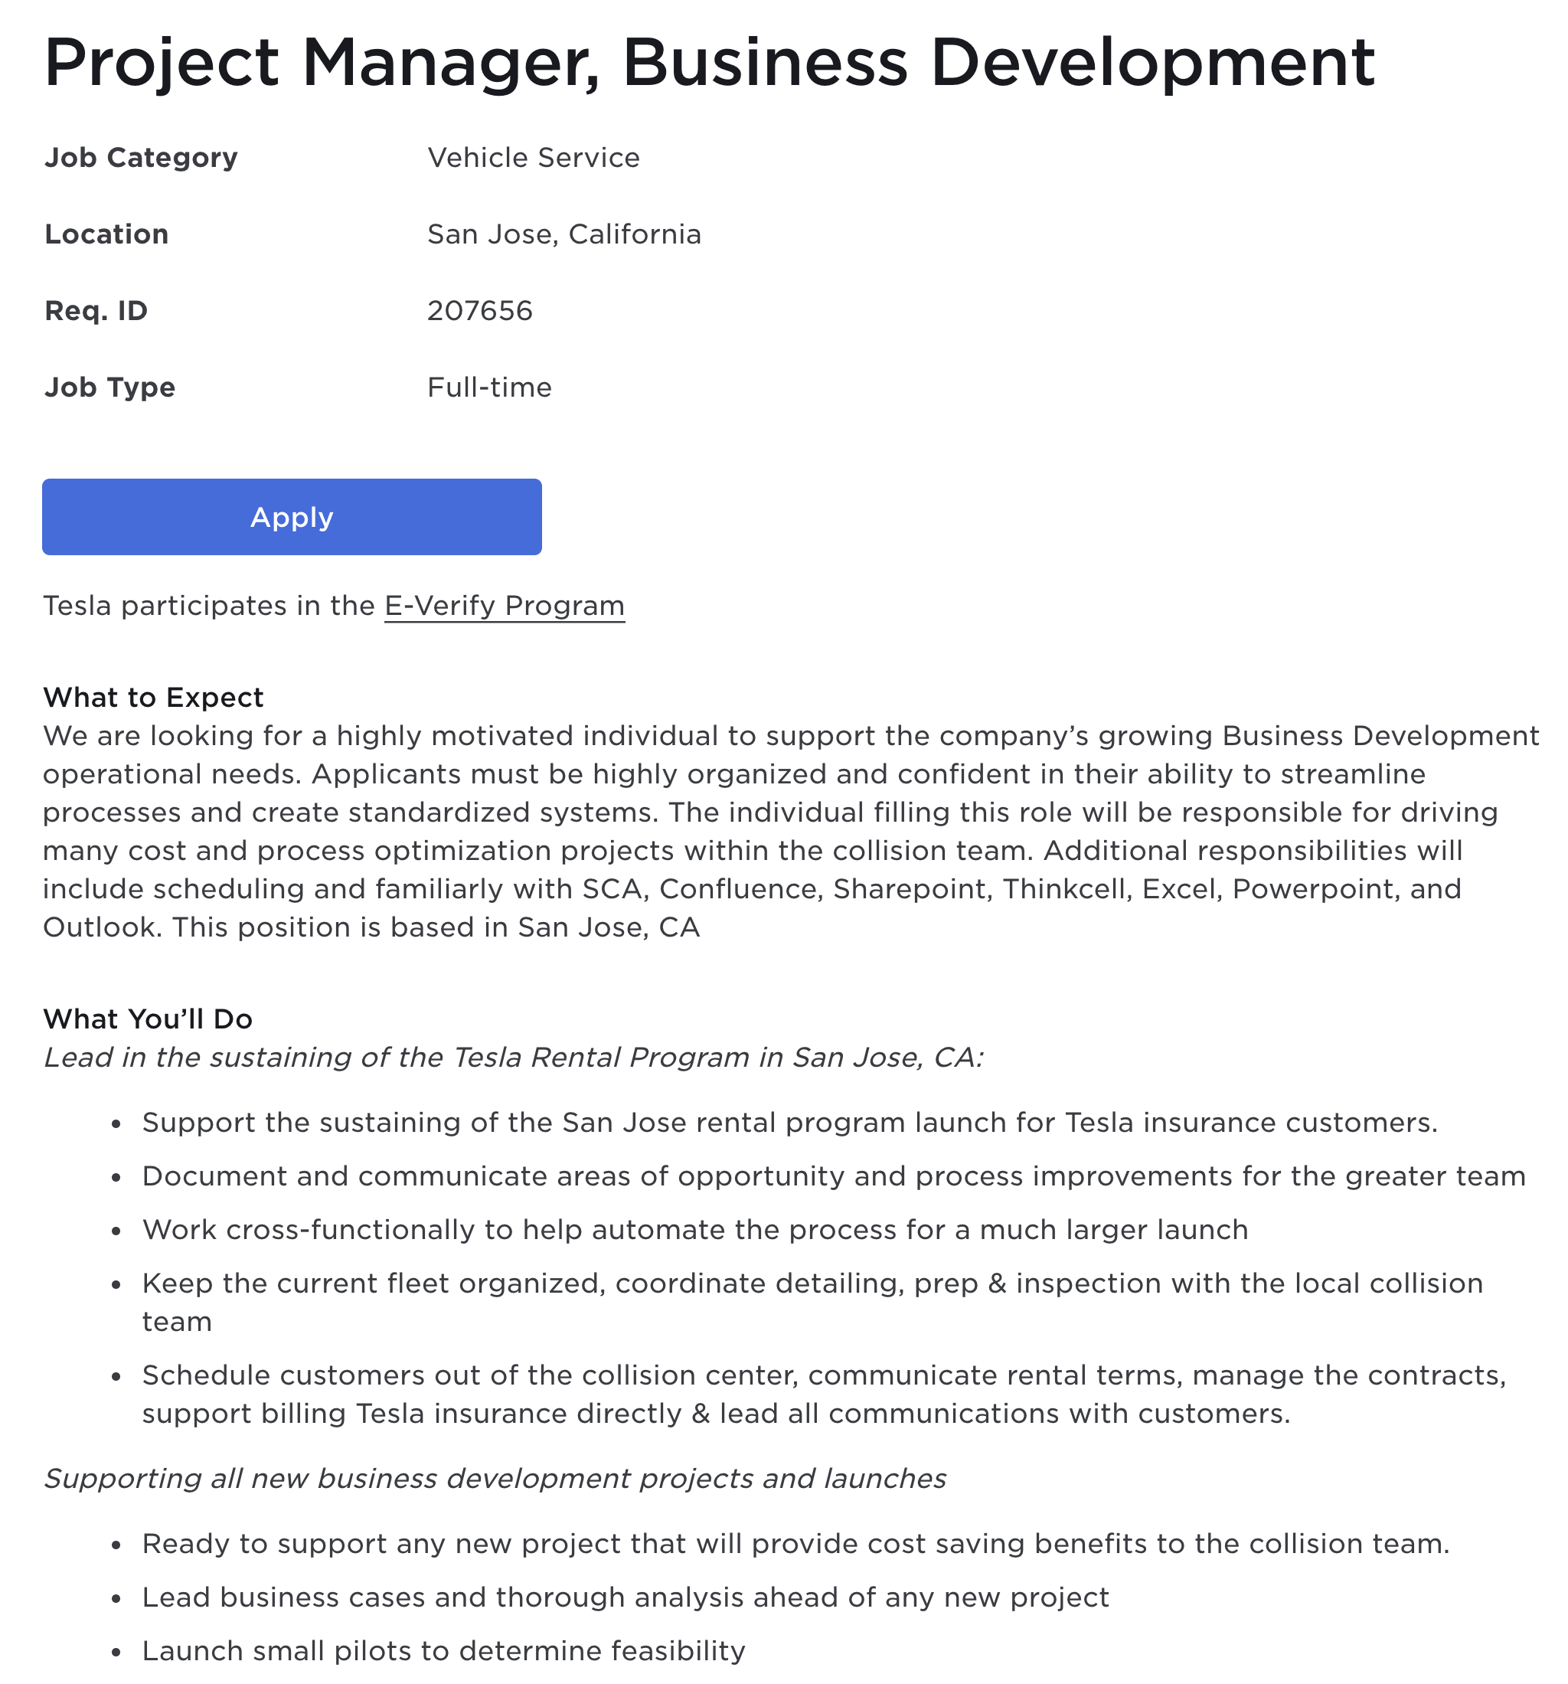The width and height of the screenshot is (1568, 1684).
Task: Click the italic Supporting all new business subheading
Action: tap(495, 1478)
